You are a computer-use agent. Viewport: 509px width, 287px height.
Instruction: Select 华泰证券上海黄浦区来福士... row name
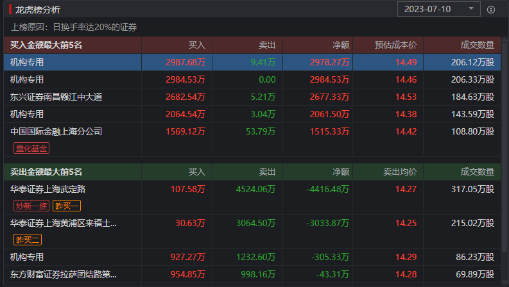64,223
